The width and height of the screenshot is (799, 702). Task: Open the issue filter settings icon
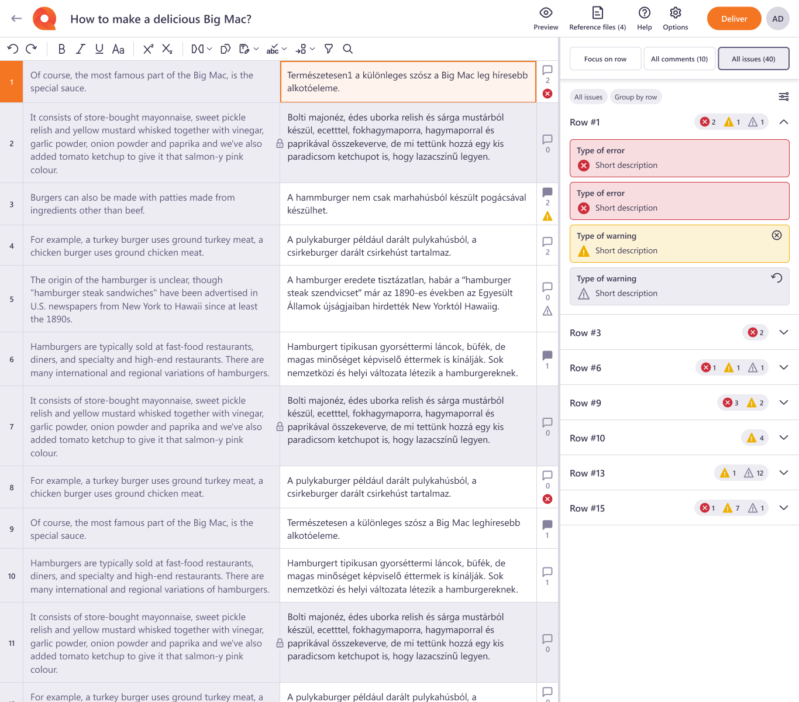(784, 97)
